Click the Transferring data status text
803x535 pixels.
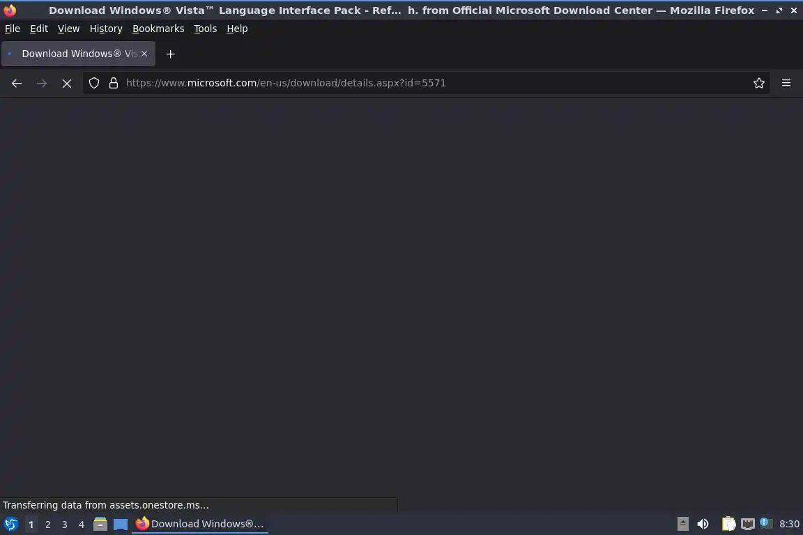pyautogui.click(x=106, y=505)
